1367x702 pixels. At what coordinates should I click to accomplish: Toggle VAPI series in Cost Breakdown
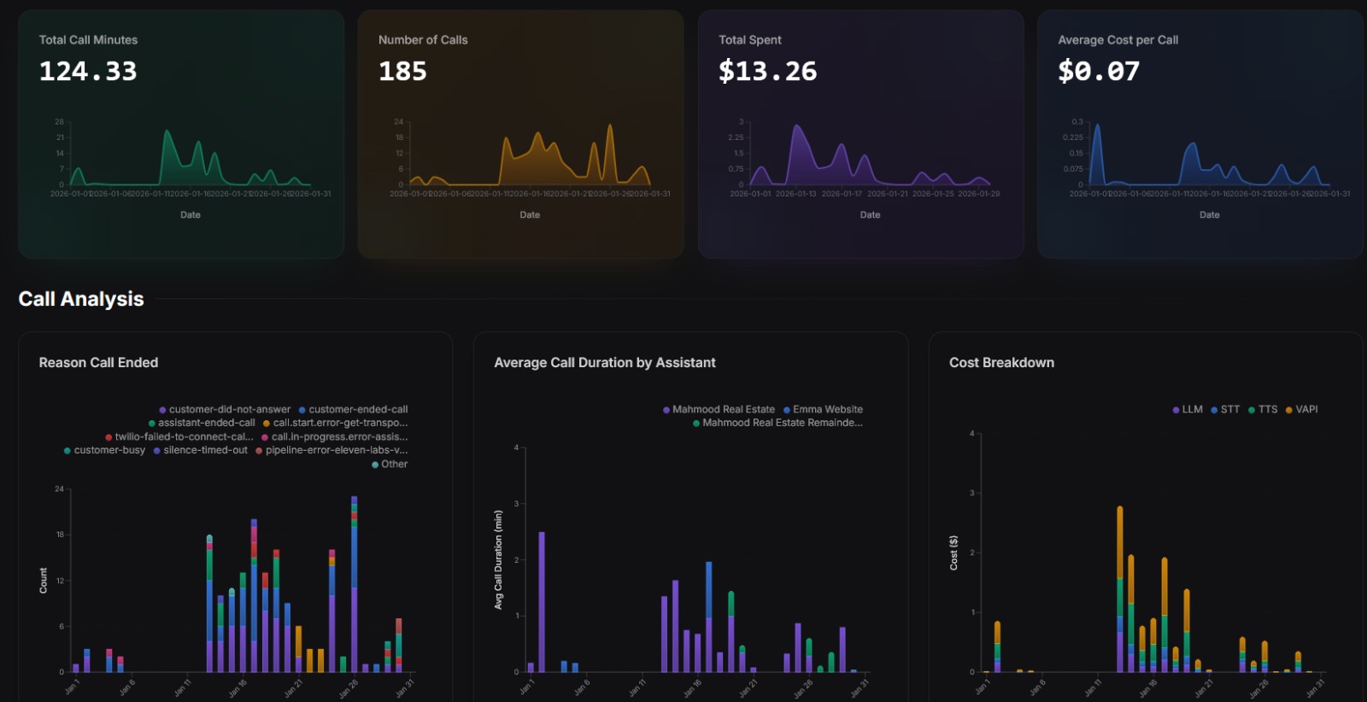click(1301, 410)
